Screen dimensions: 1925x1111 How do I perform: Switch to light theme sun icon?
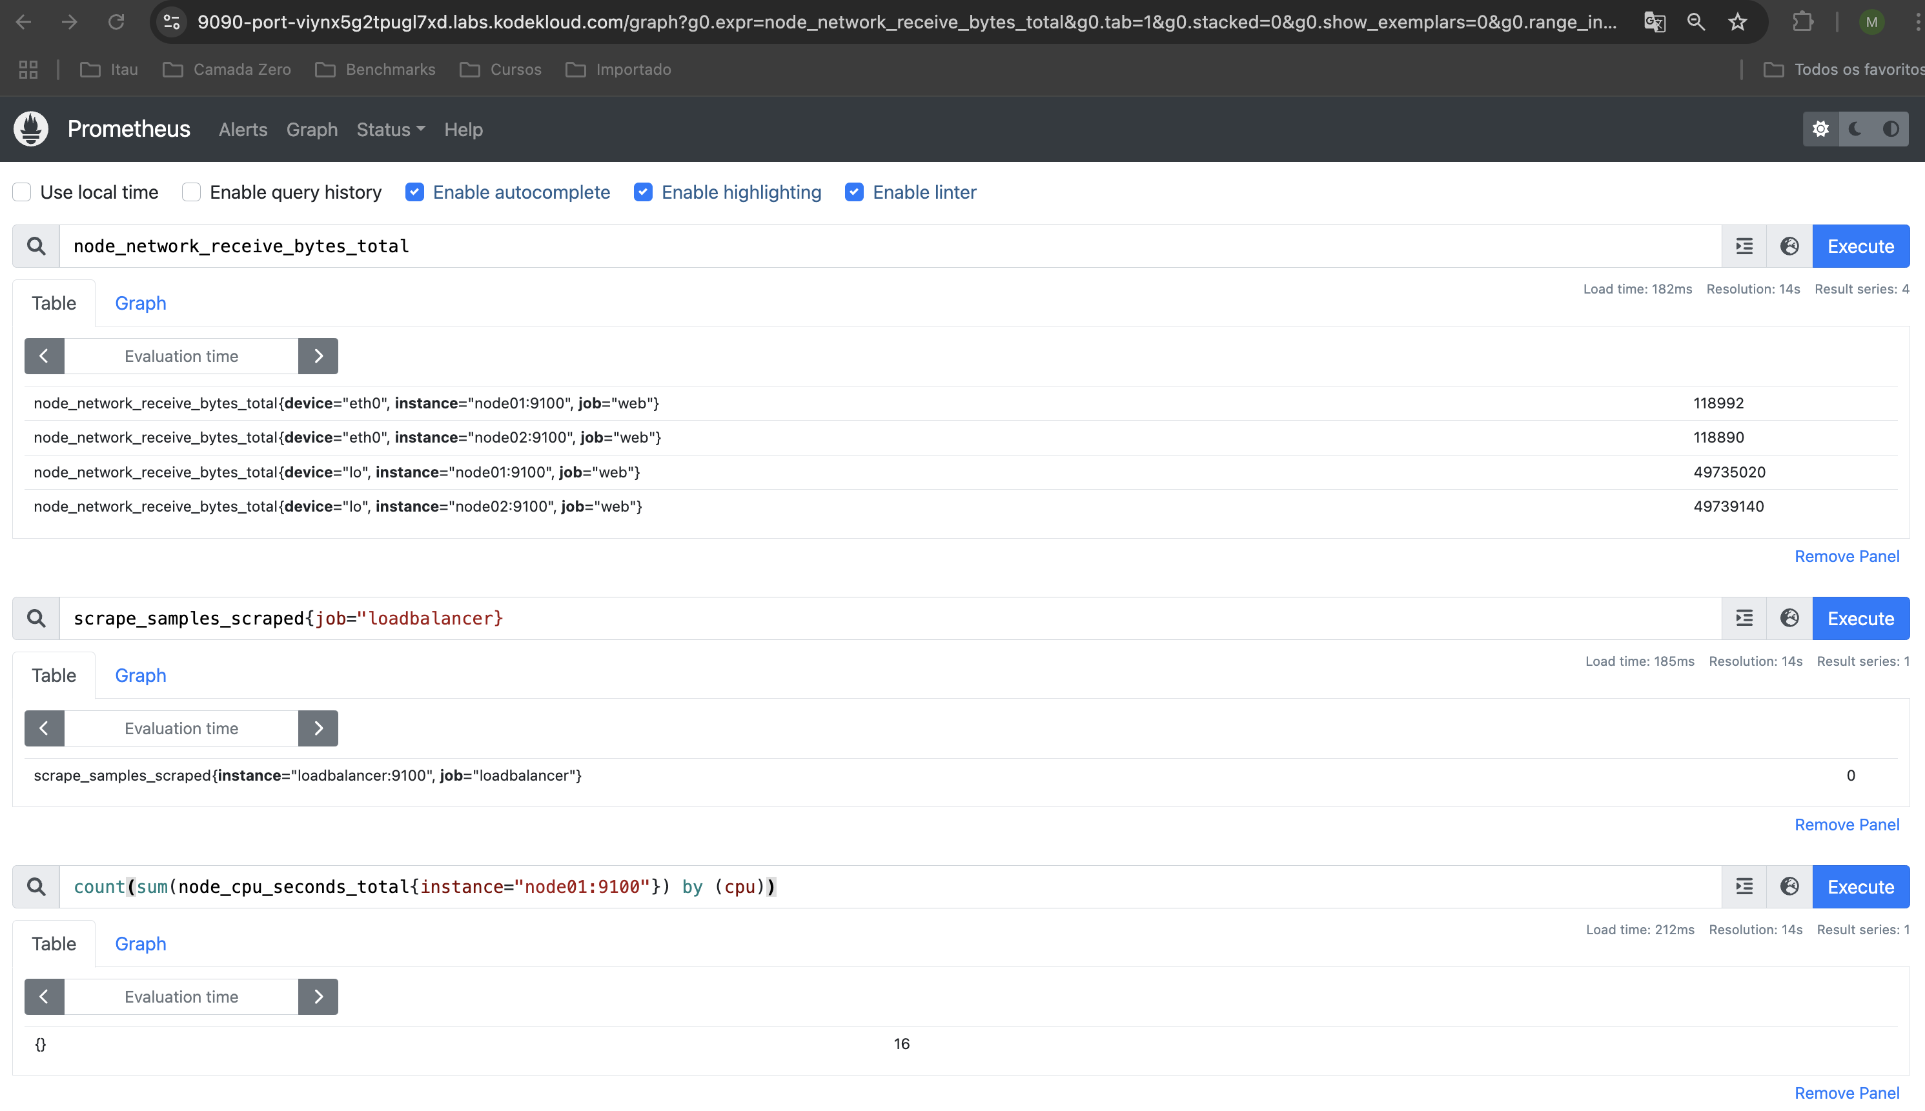1820,129
